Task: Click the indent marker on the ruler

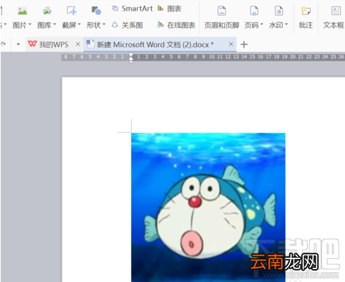Action: 131,57
